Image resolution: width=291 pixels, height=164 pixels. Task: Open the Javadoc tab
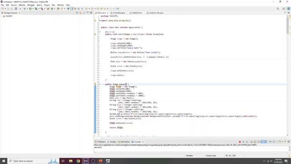(x=111, y=142)
